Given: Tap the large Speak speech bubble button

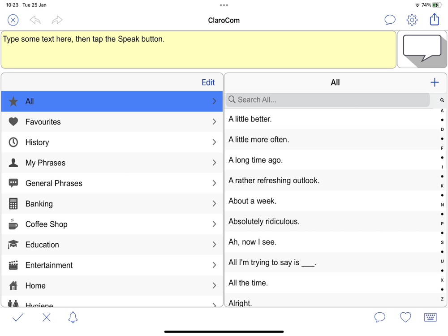Looking at the screenshot, I should pos(422,49).
